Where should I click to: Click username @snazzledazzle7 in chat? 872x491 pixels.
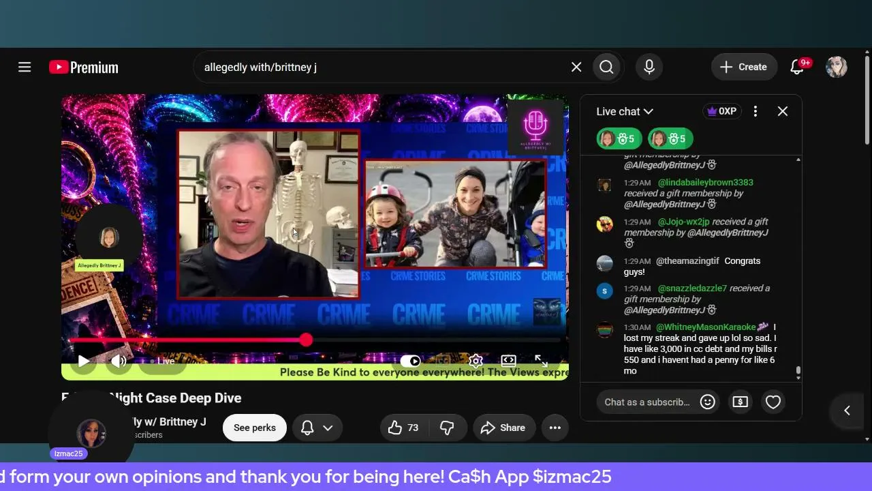(x=692, y=288)
